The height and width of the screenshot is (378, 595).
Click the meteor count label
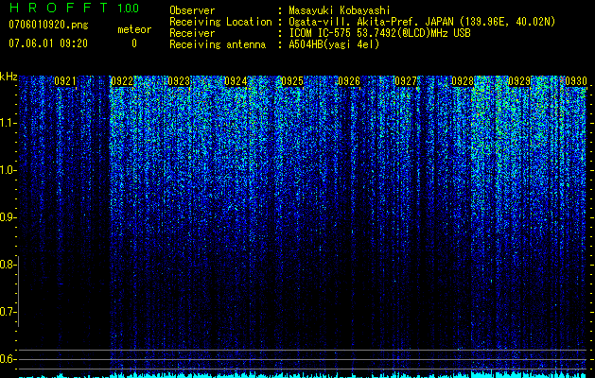click(134, 29)
